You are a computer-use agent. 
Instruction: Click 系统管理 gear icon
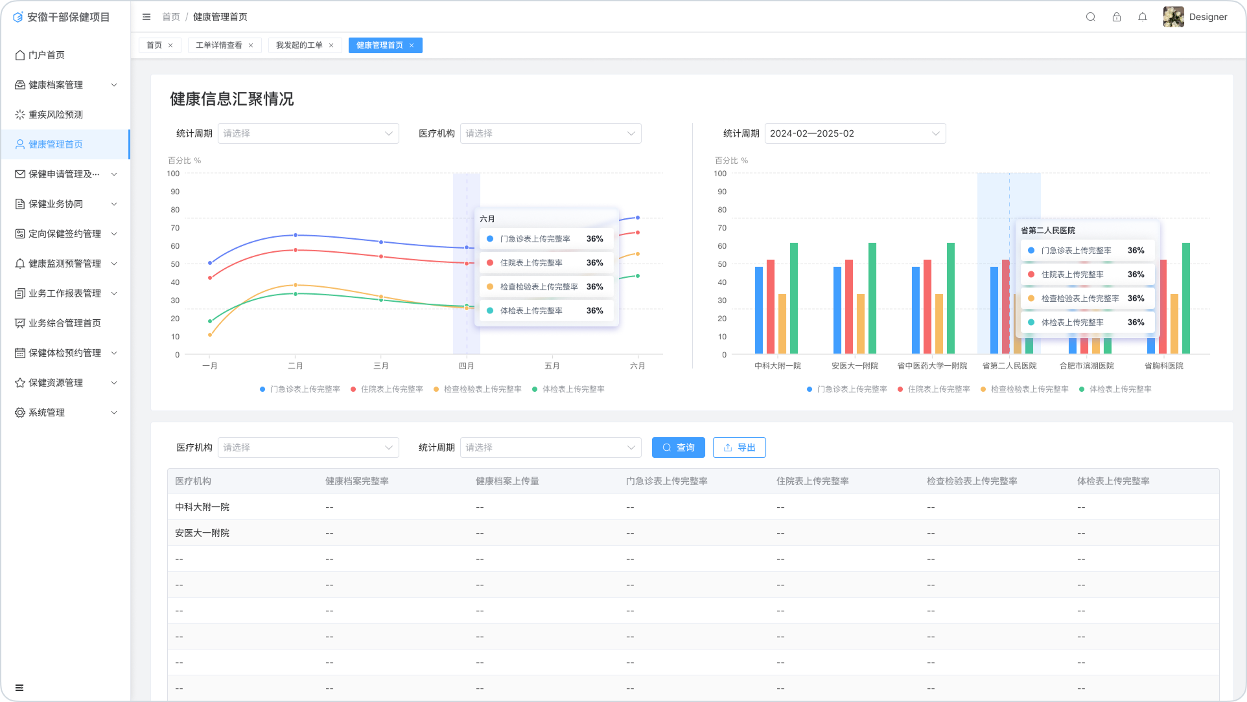click(x=20, y=413)
